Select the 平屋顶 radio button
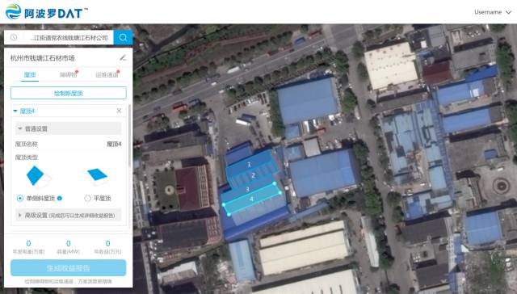The width and height of the screenshot is (517, 294). [87, 198]
